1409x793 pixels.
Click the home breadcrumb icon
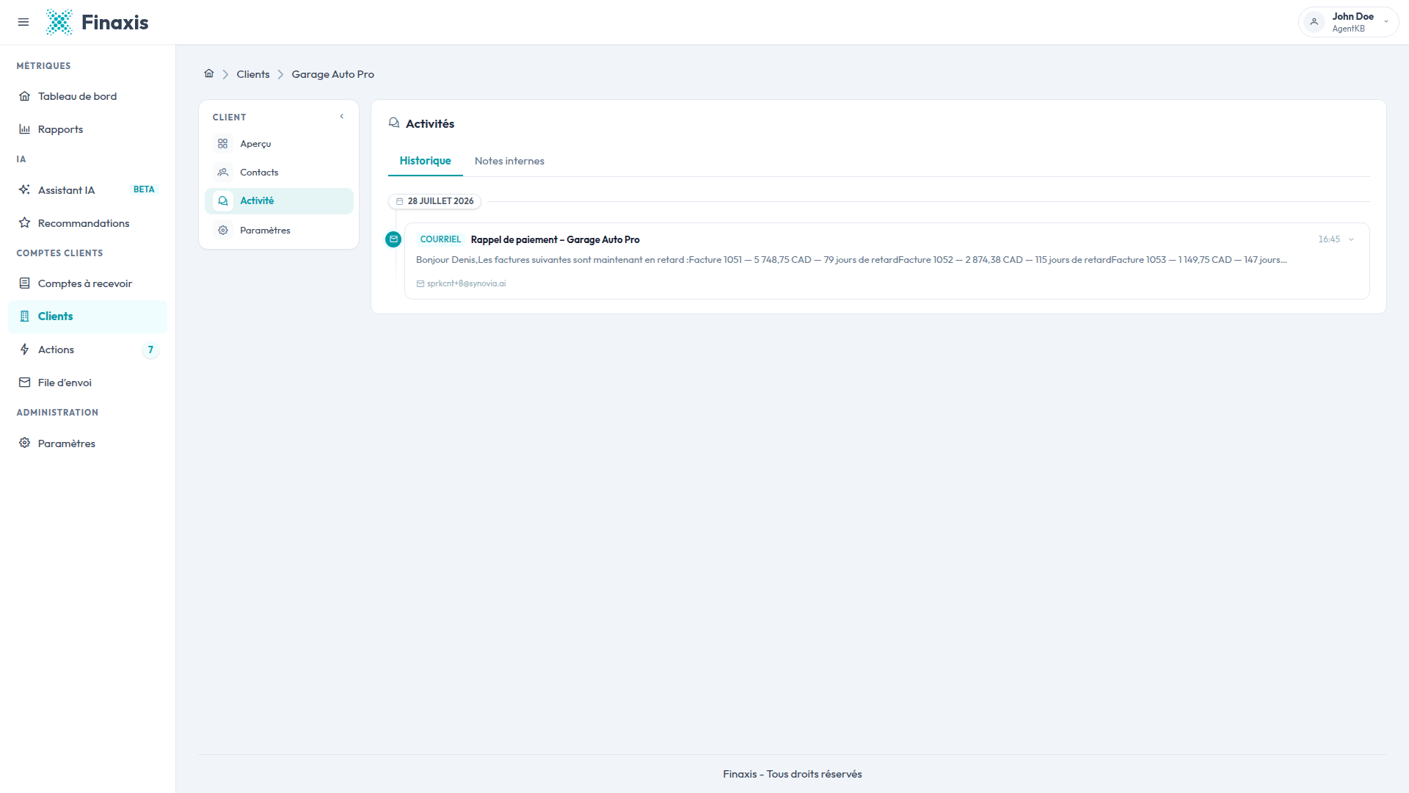[x=209, y=73]
